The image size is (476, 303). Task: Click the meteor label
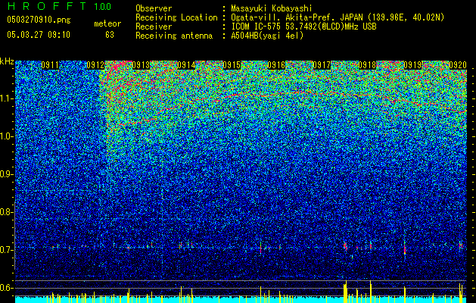pyautogui.click(x=107, y=23)
